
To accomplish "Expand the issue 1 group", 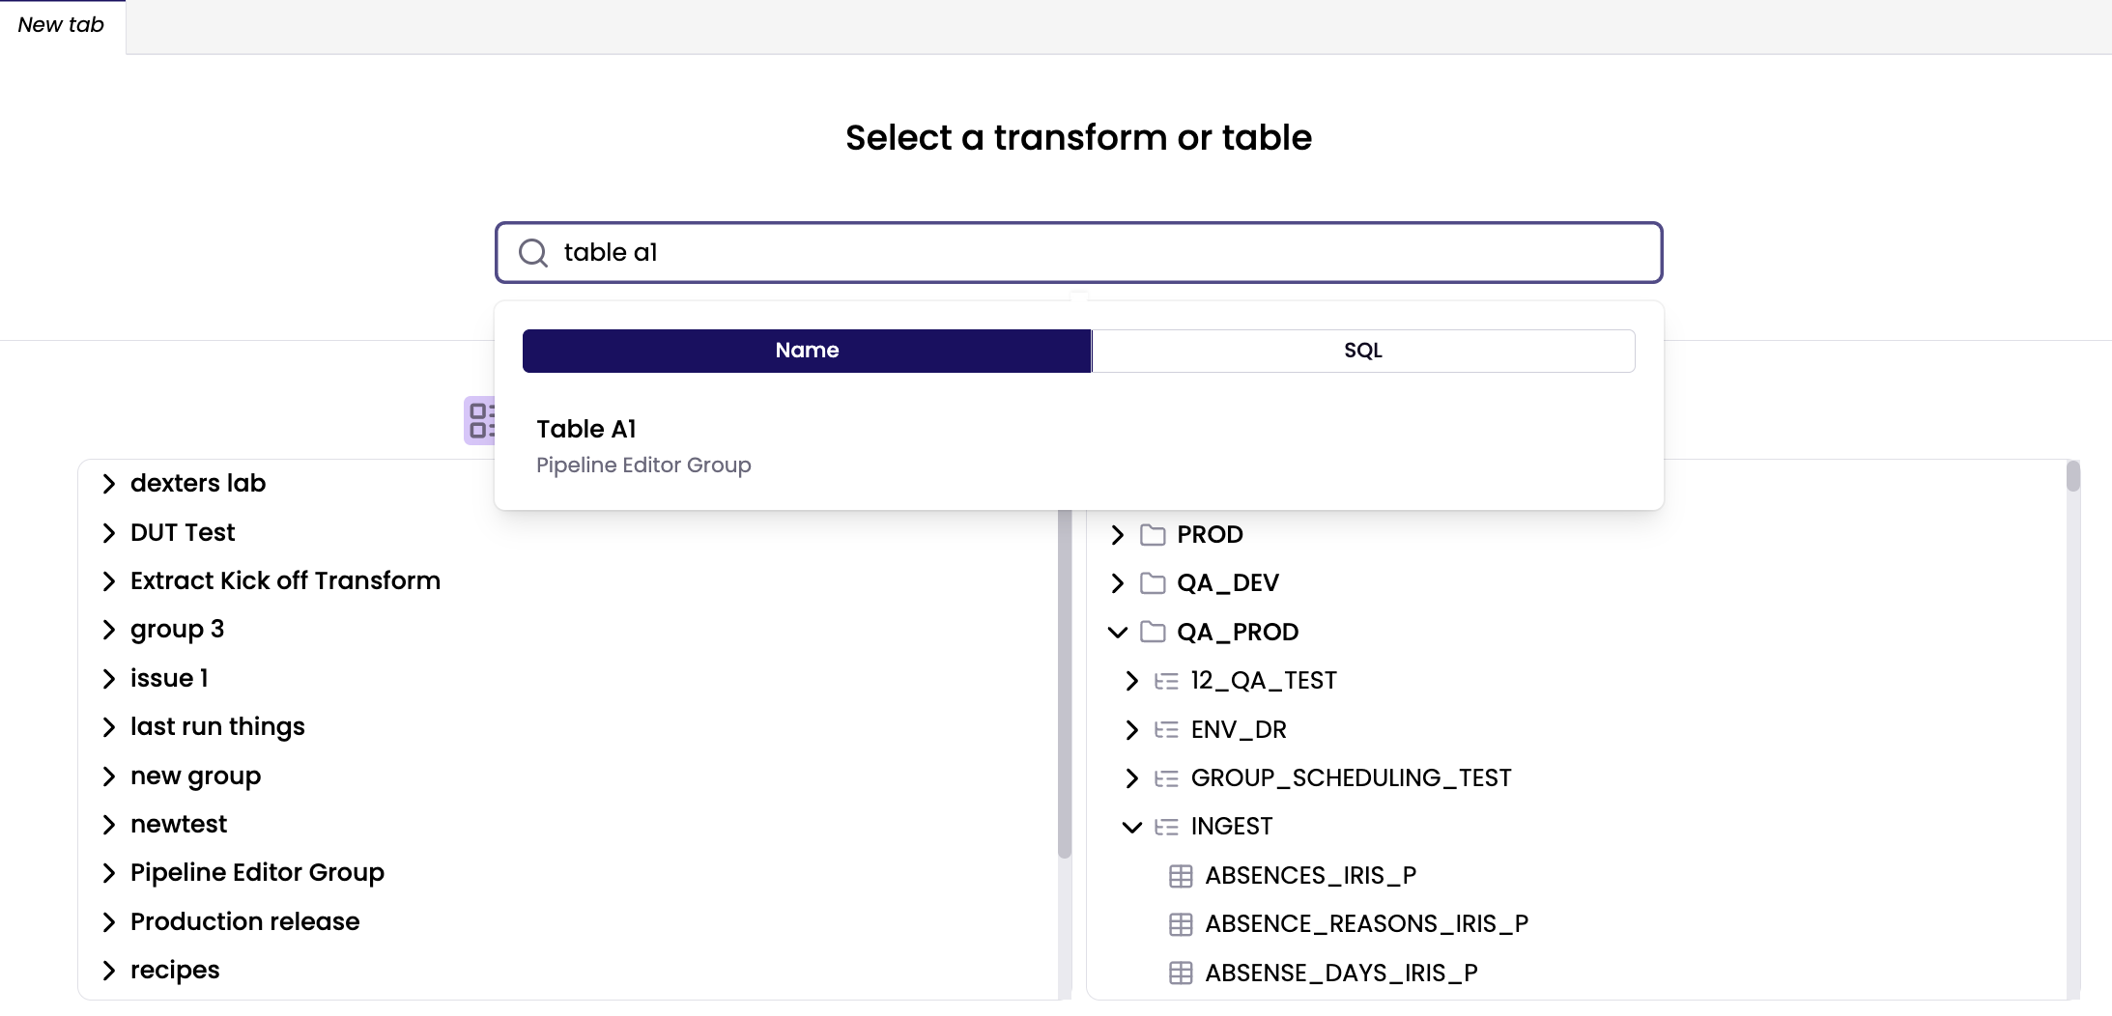I will pos(109,679).
